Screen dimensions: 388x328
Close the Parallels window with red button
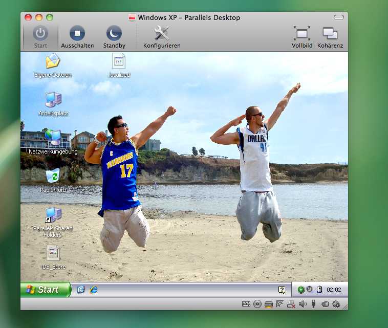[x=28, y=17]
